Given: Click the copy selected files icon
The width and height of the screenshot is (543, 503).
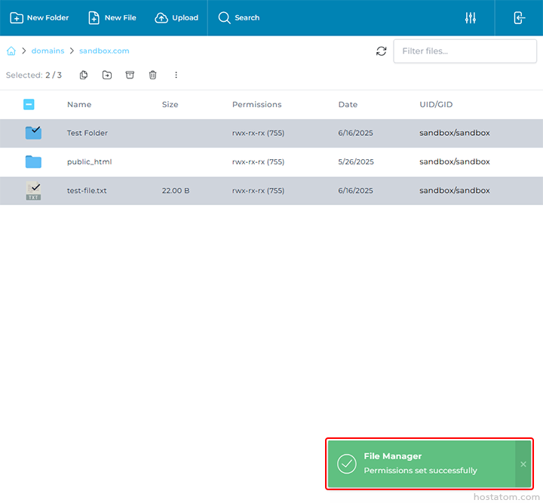Looking at the screenshot, I should click(x=84, y=75).
